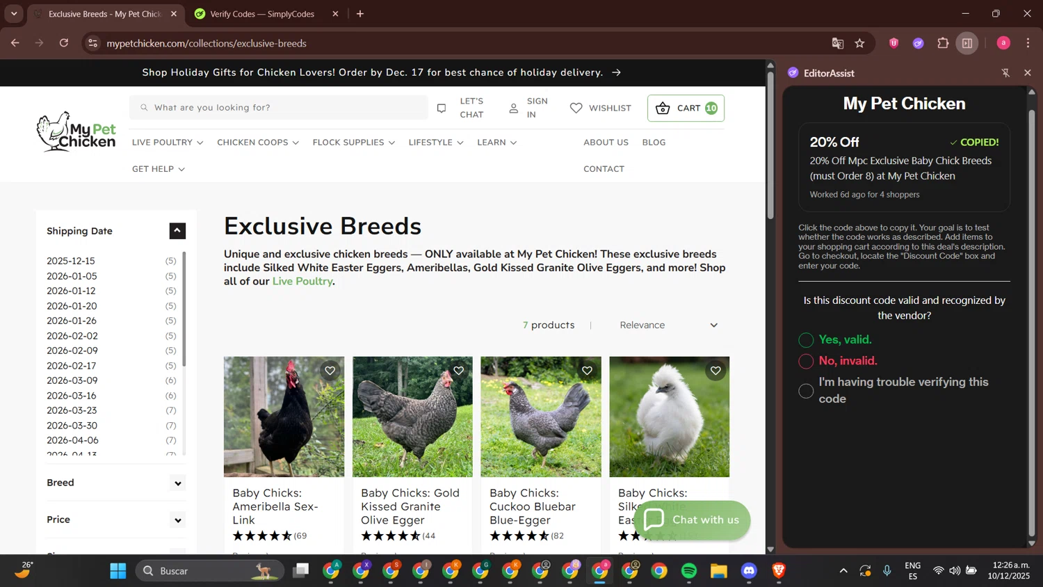Viewport: 1043px width, 587px height.
Task: Open Chat with us widget
Action: pos(692,520)
